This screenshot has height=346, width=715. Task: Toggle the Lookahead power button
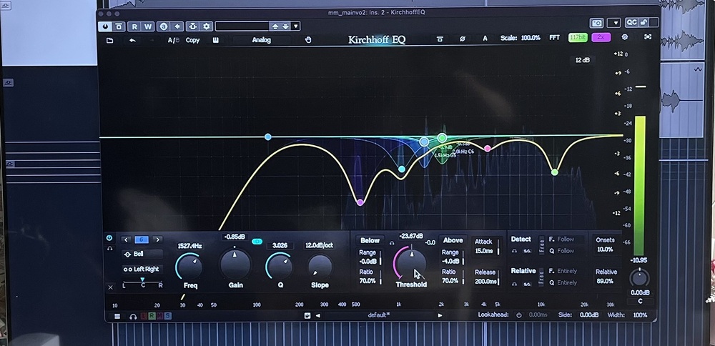[x=518, y=315]
